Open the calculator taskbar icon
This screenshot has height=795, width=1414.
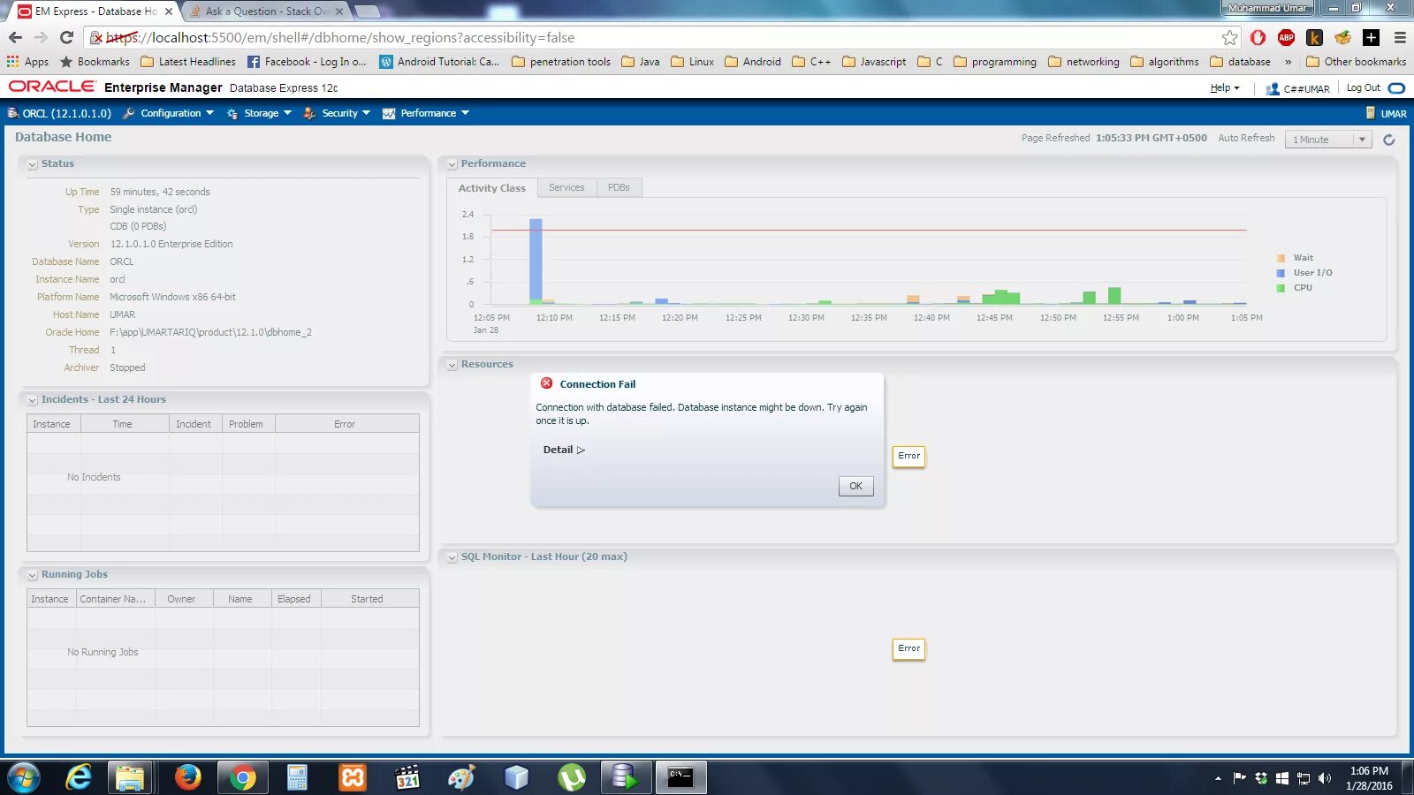(297, 777)
